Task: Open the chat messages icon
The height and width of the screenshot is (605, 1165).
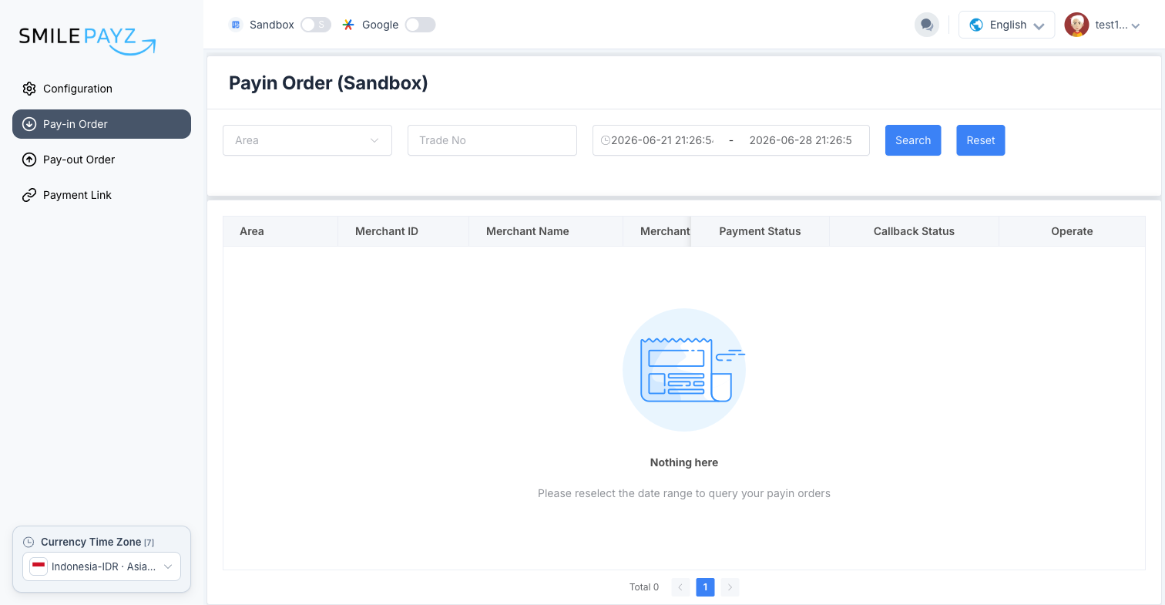Action: tap(927, 25)
